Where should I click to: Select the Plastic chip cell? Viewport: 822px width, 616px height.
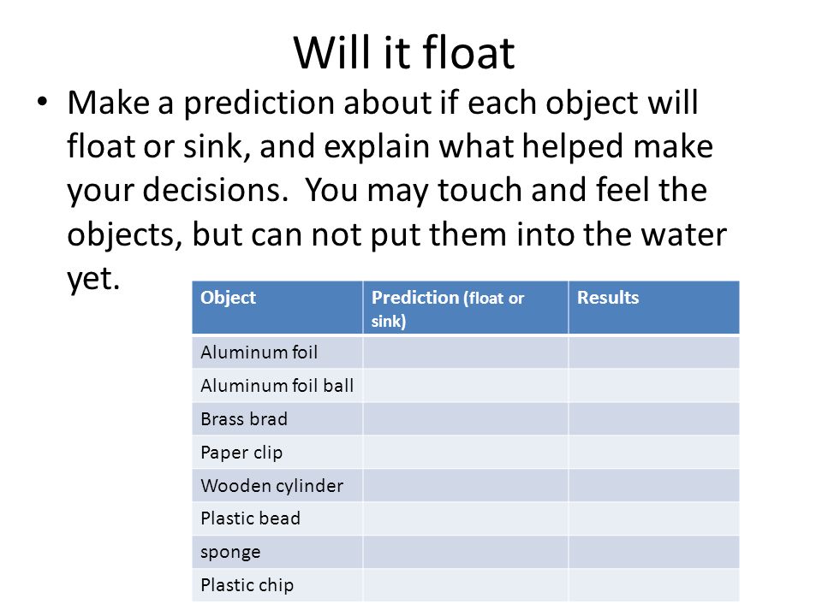(277, 585)
